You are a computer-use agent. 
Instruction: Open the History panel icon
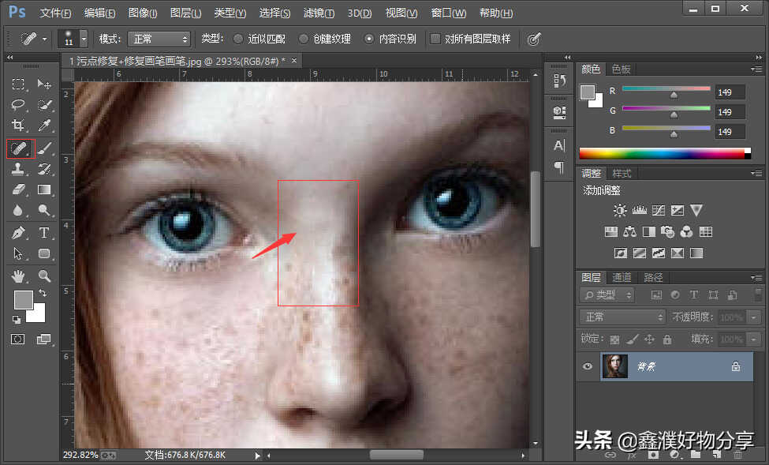pyautogui.click(x=559, y=81)
